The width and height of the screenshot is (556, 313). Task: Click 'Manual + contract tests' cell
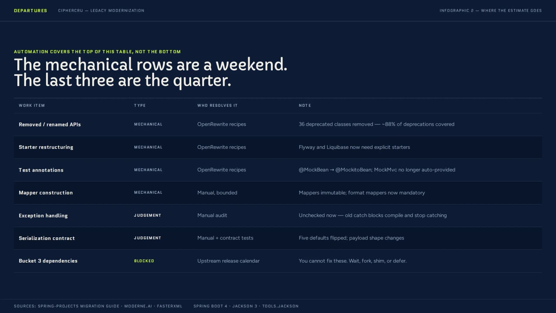tap(225, 238)
